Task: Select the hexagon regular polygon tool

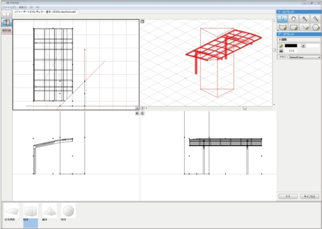Action: 316,27
